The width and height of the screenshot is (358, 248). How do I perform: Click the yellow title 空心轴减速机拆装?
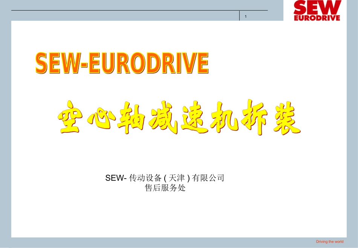[x=179, y=117]
